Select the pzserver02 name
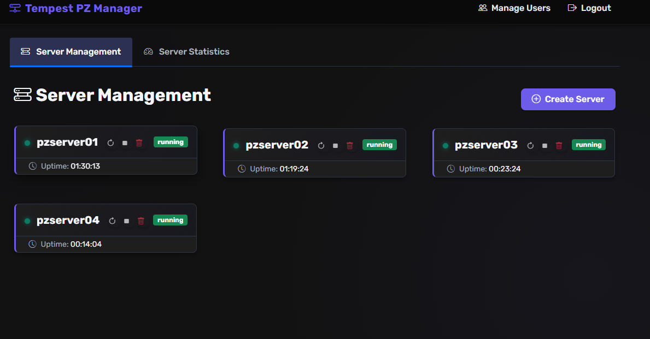Image resolution: width=650 pixels, height=339 pixels. [277, 145]
